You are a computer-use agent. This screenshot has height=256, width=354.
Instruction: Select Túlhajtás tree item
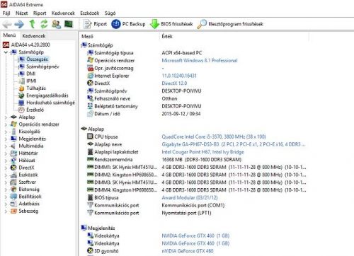(36, 88)
